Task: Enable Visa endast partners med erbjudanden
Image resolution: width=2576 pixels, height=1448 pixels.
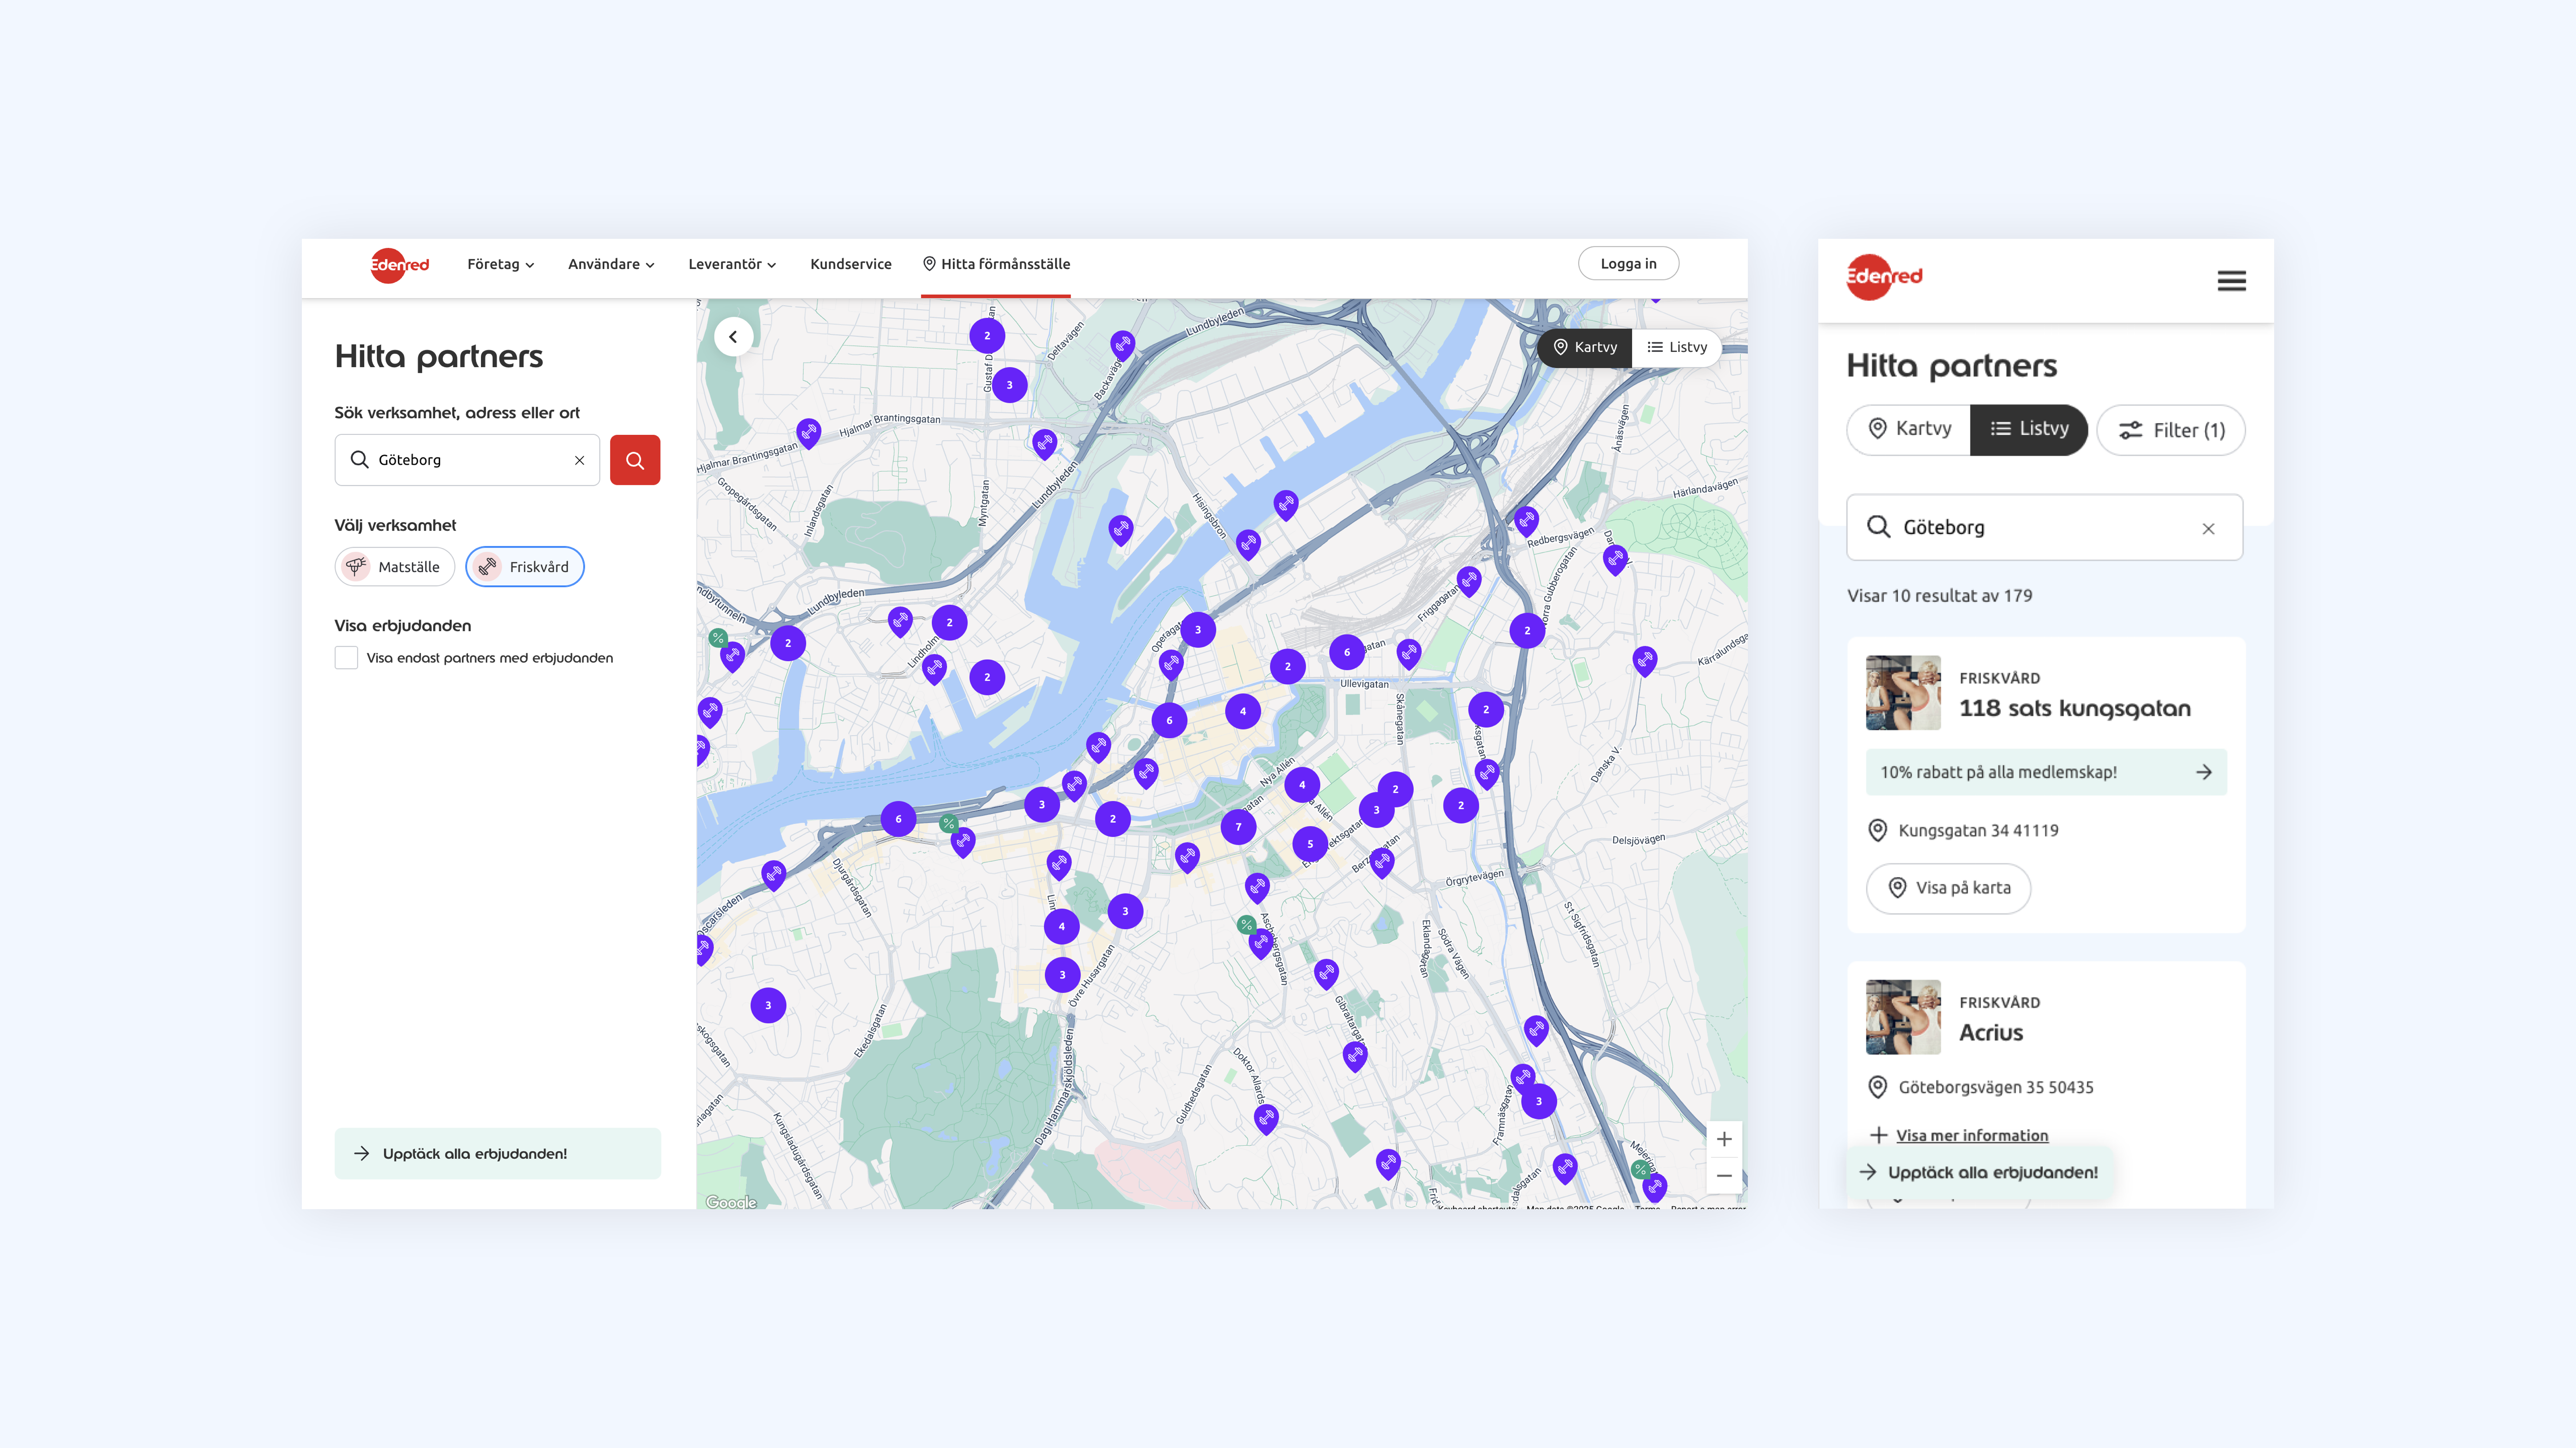Action: 346,658
